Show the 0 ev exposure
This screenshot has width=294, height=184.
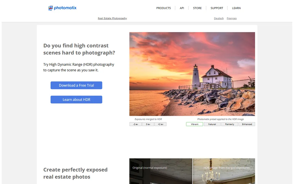point(148,124)
